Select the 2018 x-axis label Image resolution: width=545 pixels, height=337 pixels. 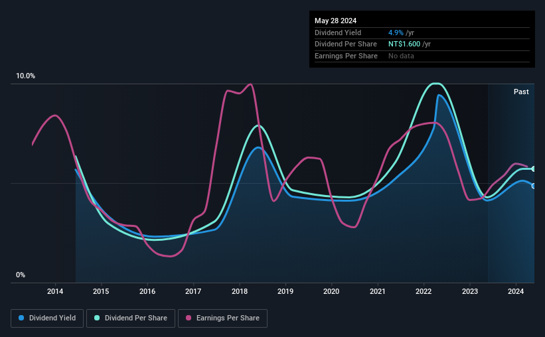(240, 291)
